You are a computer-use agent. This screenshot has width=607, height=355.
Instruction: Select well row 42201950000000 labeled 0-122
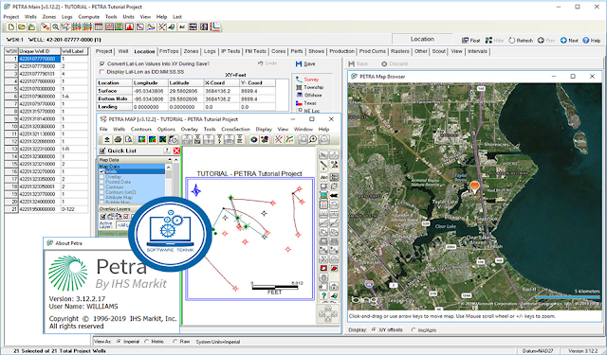[46, 209]
